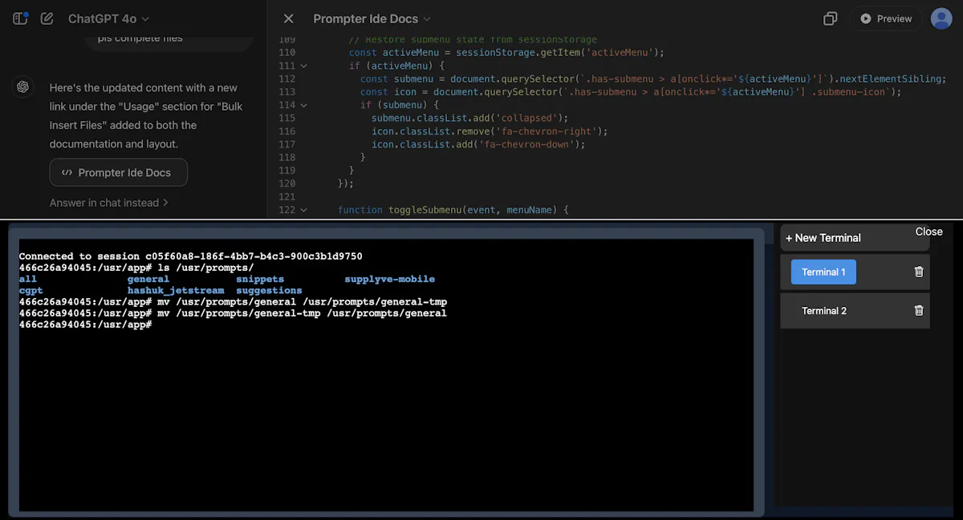This screenshot has width=963, height=520.
Task: Collapse code fold arrow at line 114
Action: [x=303, y=105]
